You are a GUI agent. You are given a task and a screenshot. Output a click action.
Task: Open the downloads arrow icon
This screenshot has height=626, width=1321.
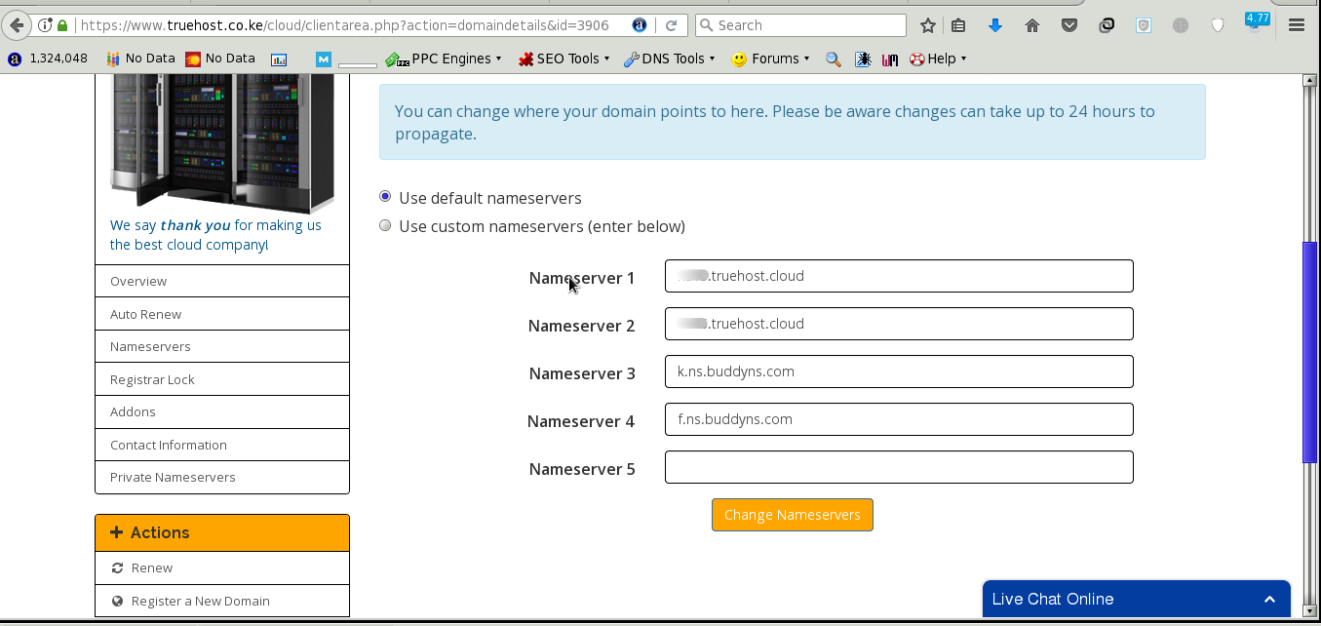point(994,25)
